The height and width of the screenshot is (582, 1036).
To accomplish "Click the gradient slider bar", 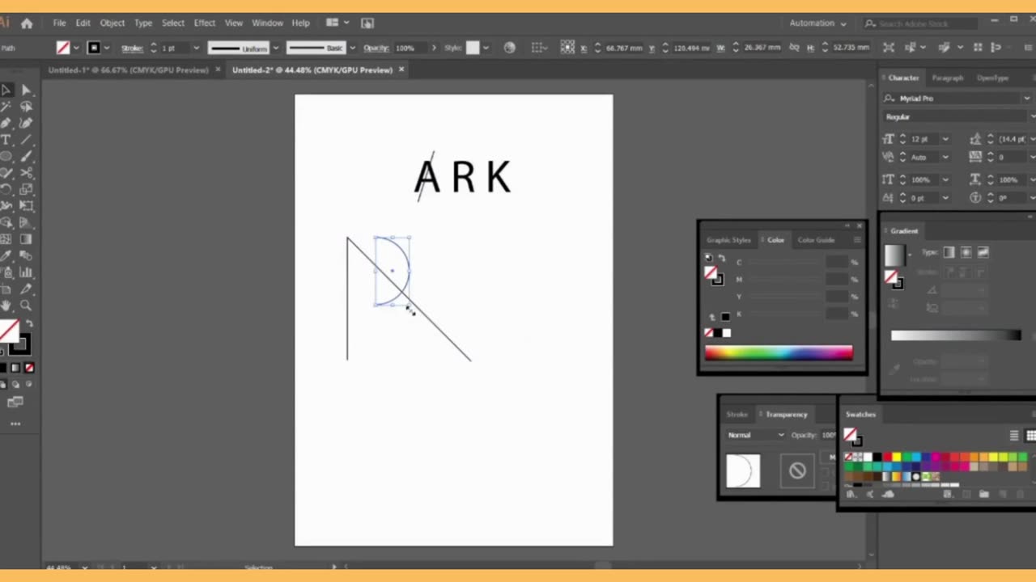I will click(955, 335).
